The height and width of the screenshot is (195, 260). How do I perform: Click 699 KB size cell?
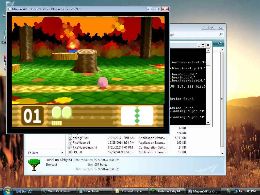(x=181, y=143)
